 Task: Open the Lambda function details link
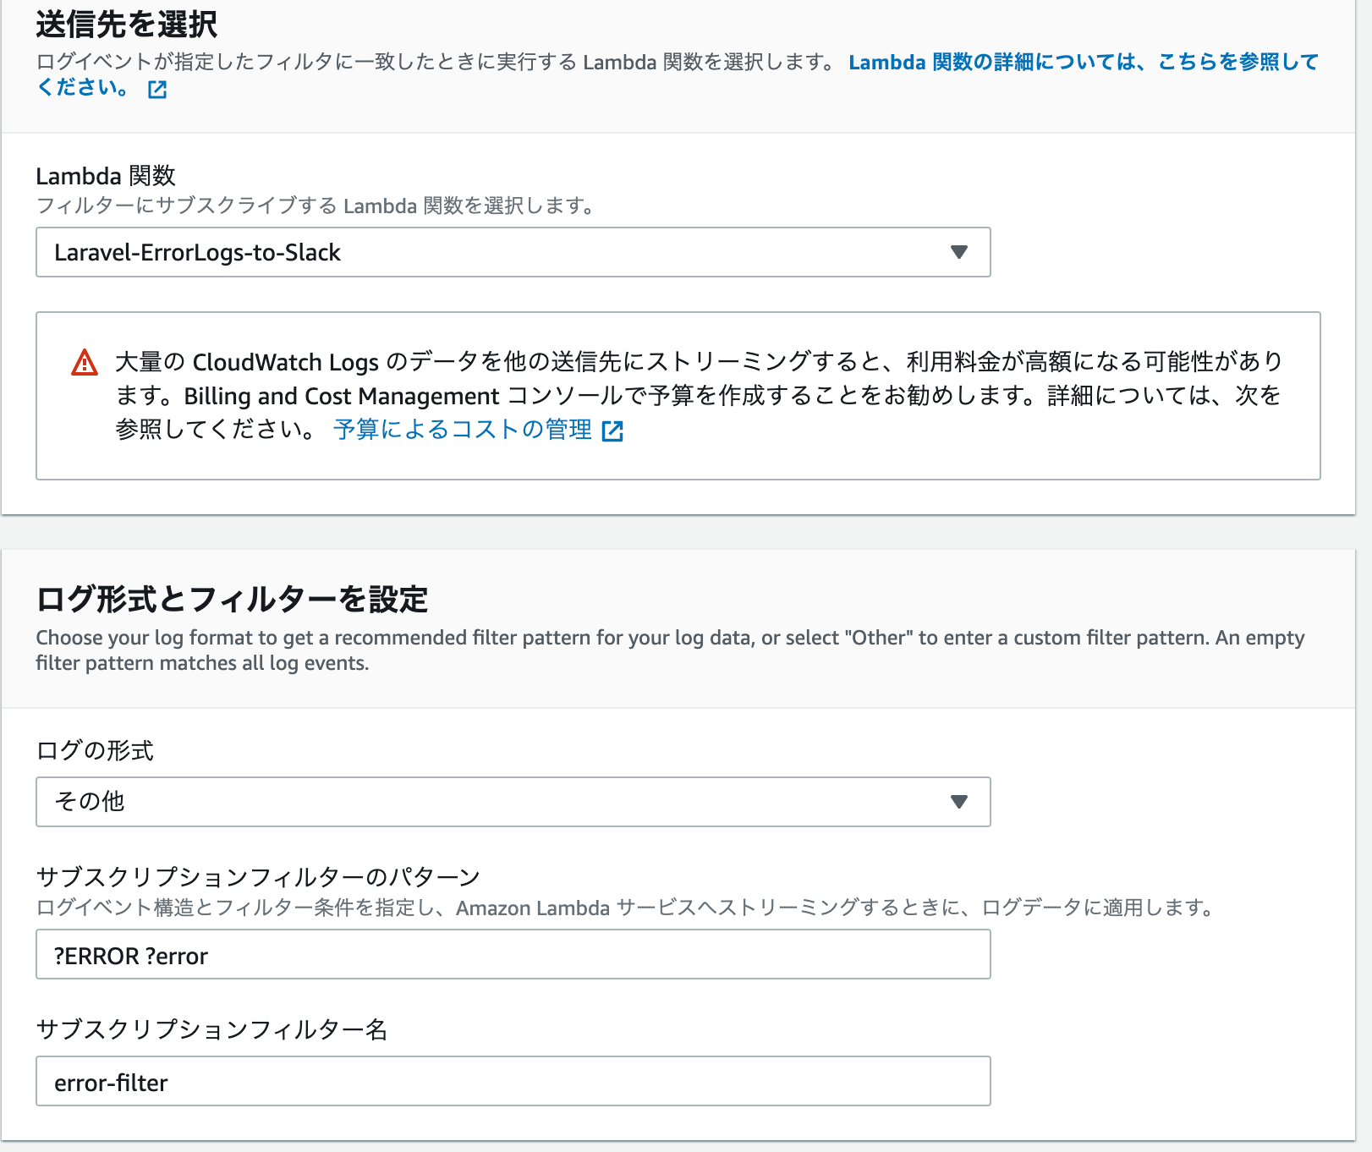1083,63
